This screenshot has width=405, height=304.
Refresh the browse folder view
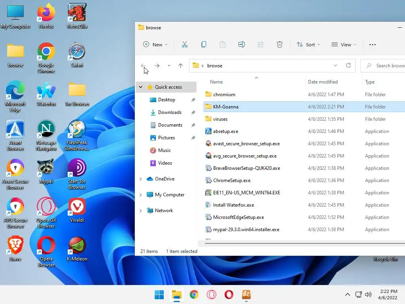(348, 65)
